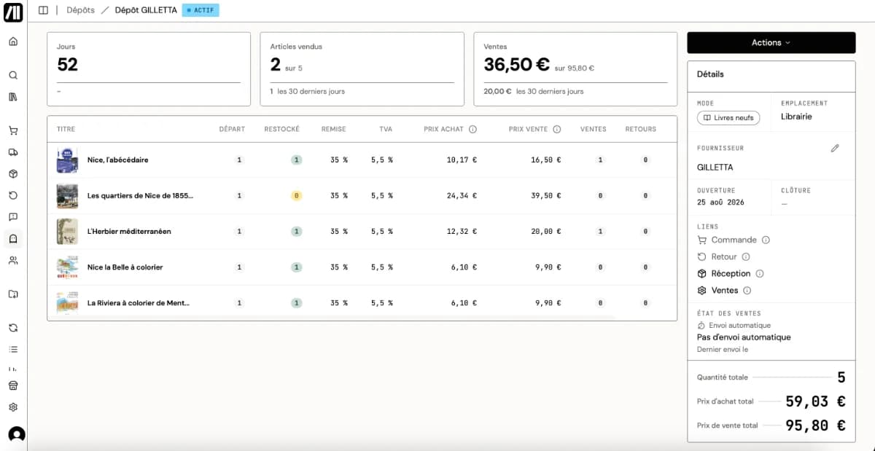Open the app logo at top left

point(13,12)
